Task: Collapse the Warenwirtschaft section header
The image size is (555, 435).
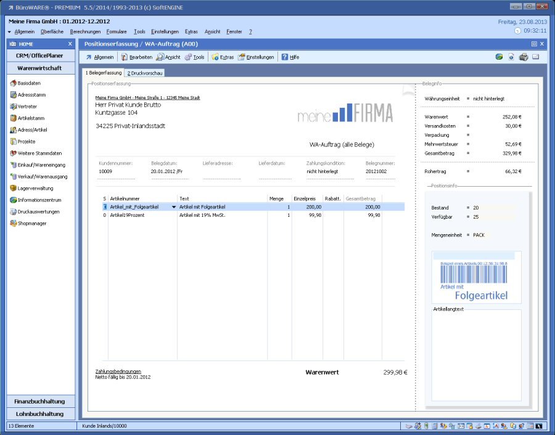Action: point(41,68)
